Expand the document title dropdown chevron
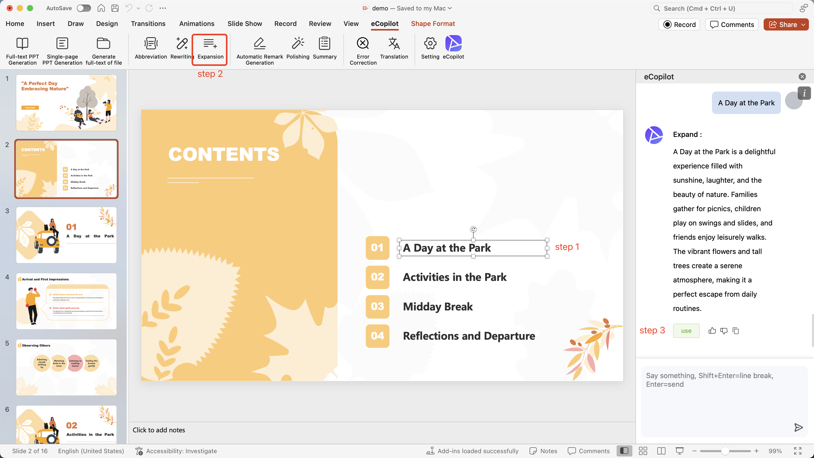814x458 pixels. coord(450,8)
